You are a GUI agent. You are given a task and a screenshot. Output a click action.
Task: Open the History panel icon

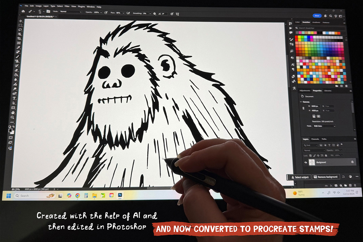(291, 23)
